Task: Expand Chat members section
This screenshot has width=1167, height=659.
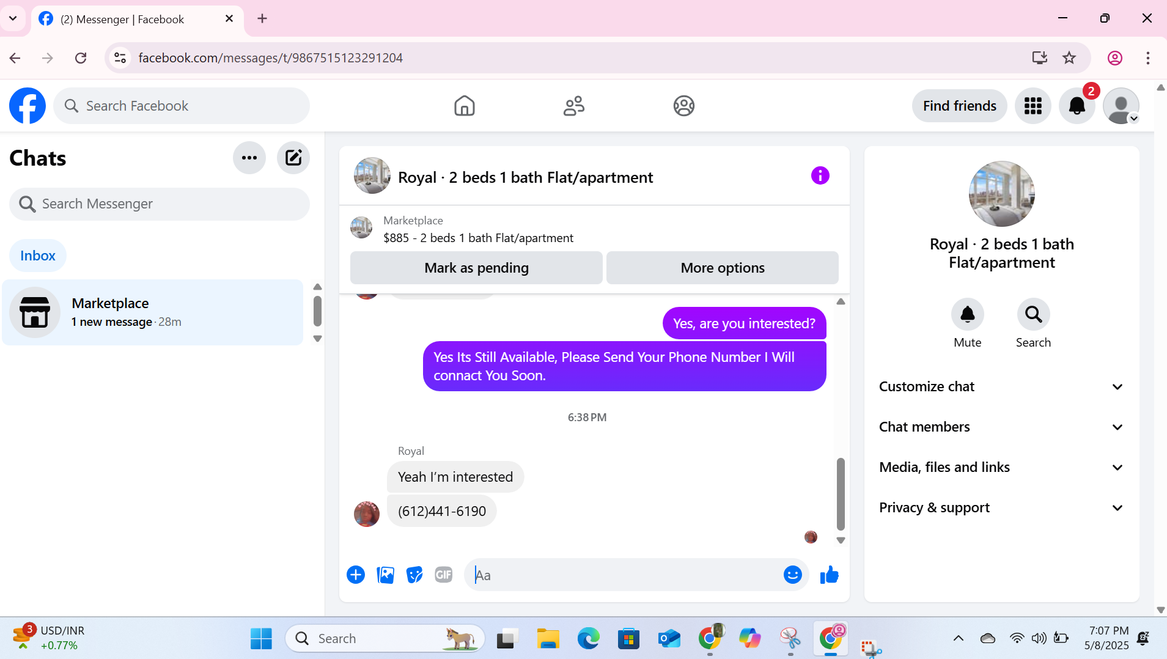Action: [1002, 427]
